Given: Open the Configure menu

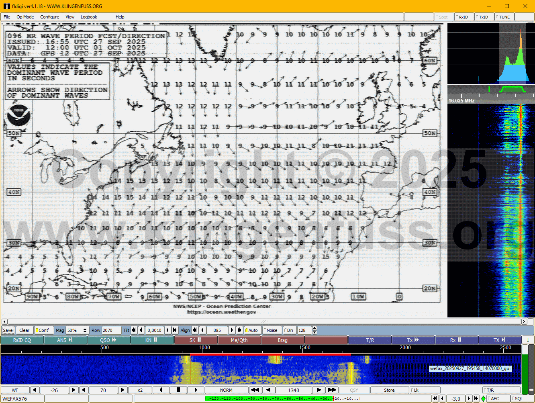Looking at the screenshot, I should tap(49, 17).
